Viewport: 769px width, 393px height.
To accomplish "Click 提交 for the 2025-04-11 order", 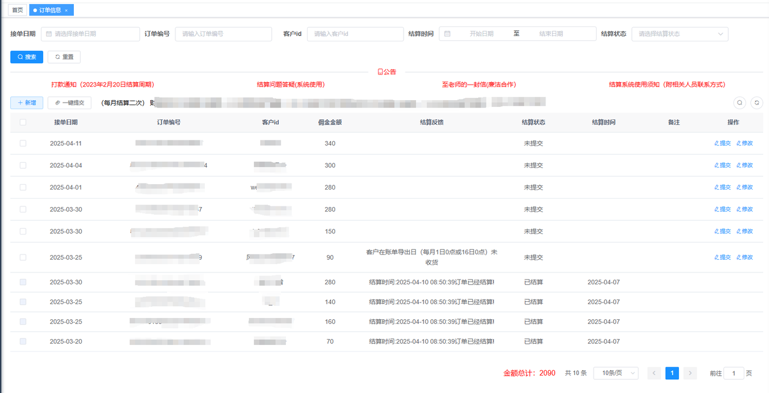I will click(x=723, y=143).
